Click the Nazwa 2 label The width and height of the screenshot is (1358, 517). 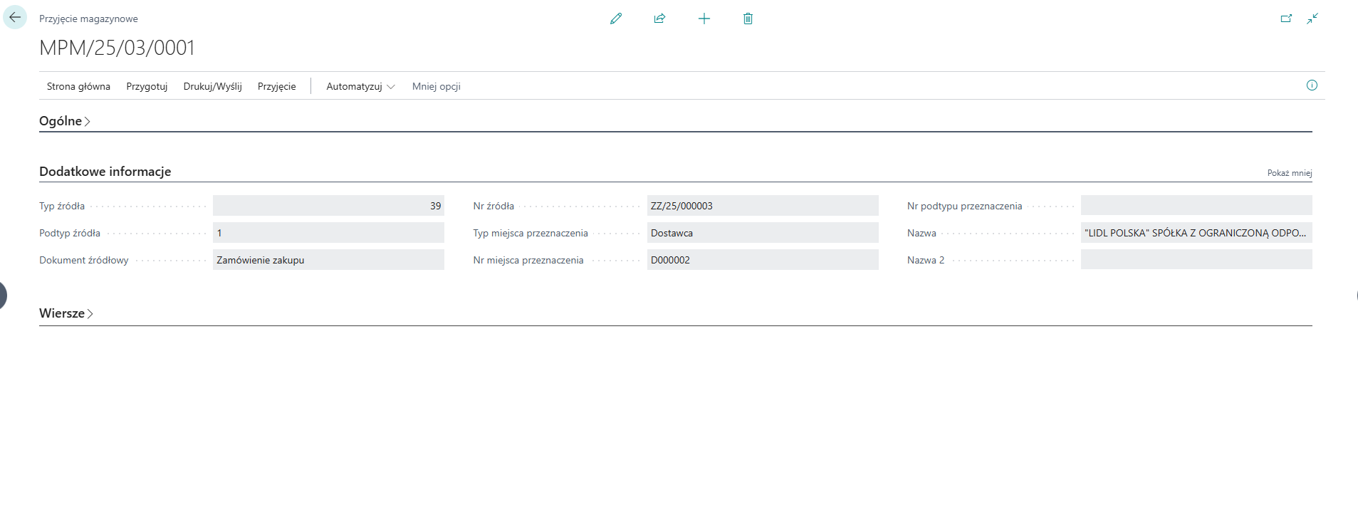(x=926, y=260)
